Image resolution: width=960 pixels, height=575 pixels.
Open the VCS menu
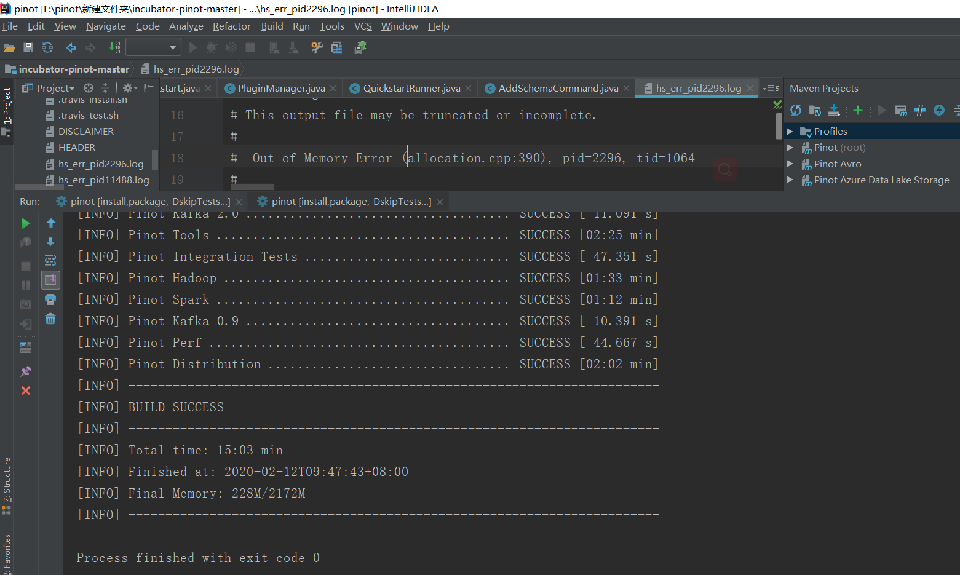click(x=363, y=26)
